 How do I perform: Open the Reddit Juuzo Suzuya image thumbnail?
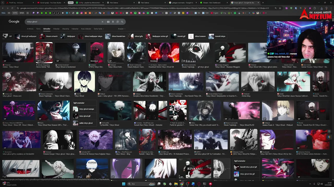click(293, 82)
